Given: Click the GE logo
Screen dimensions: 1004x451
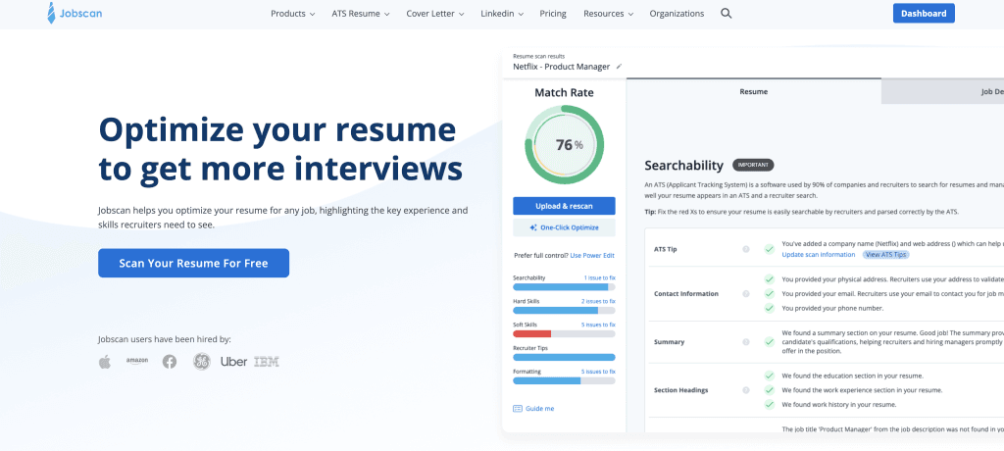Looking at the screenshot, I should pos(202,362).
